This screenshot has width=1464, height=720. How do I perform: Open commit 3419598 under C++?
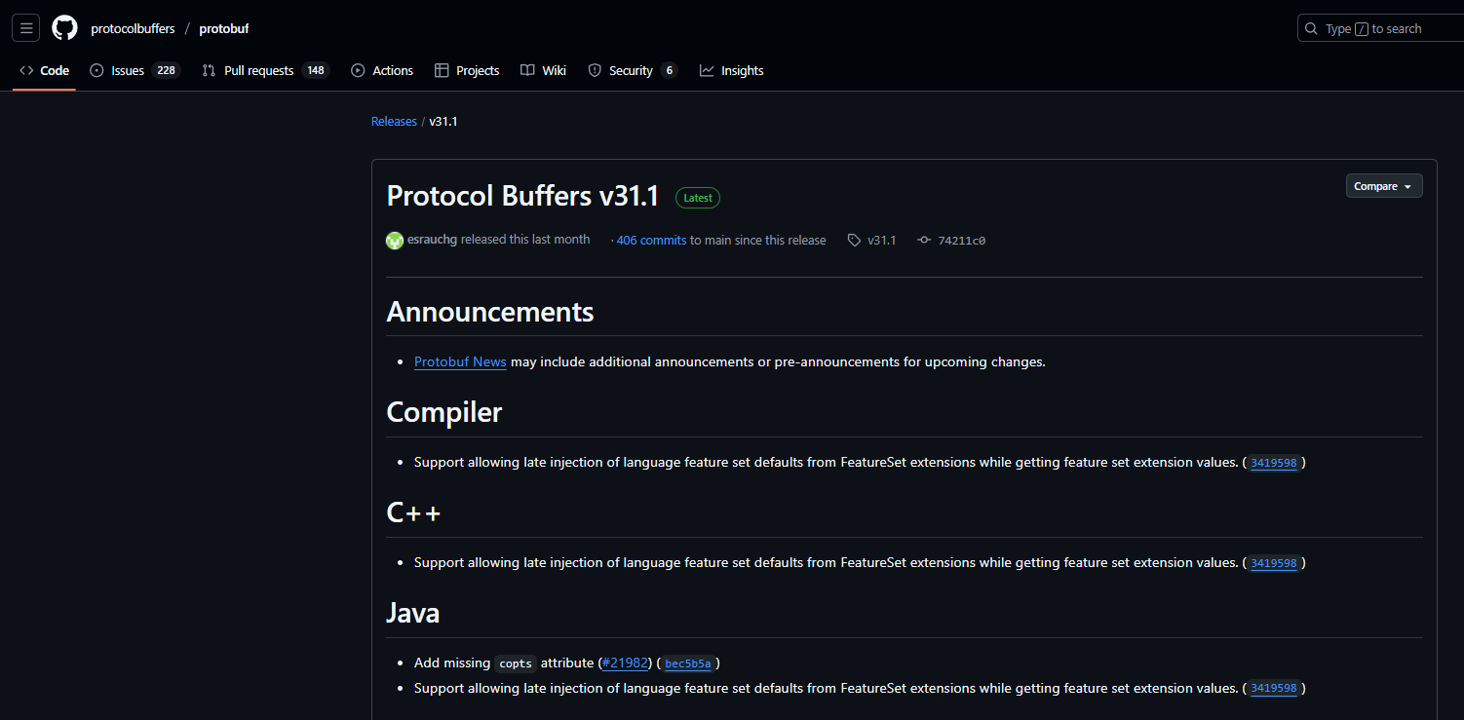point(1274,563)
